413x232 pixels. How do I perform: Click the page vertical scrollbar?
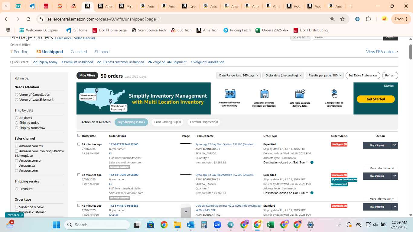[x=411, y=52]
